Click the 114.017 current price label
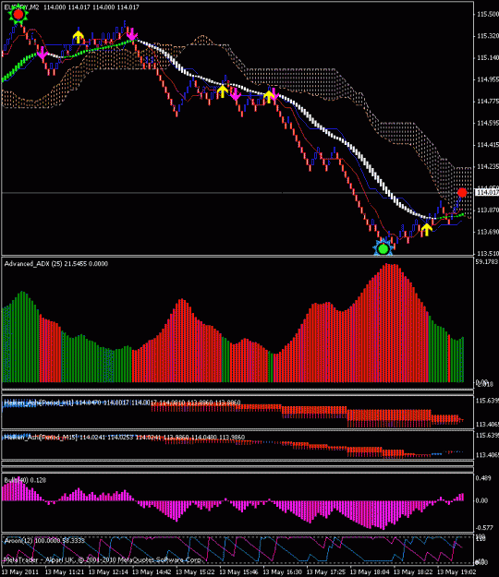The image size is (499, 577). [487, 192]
